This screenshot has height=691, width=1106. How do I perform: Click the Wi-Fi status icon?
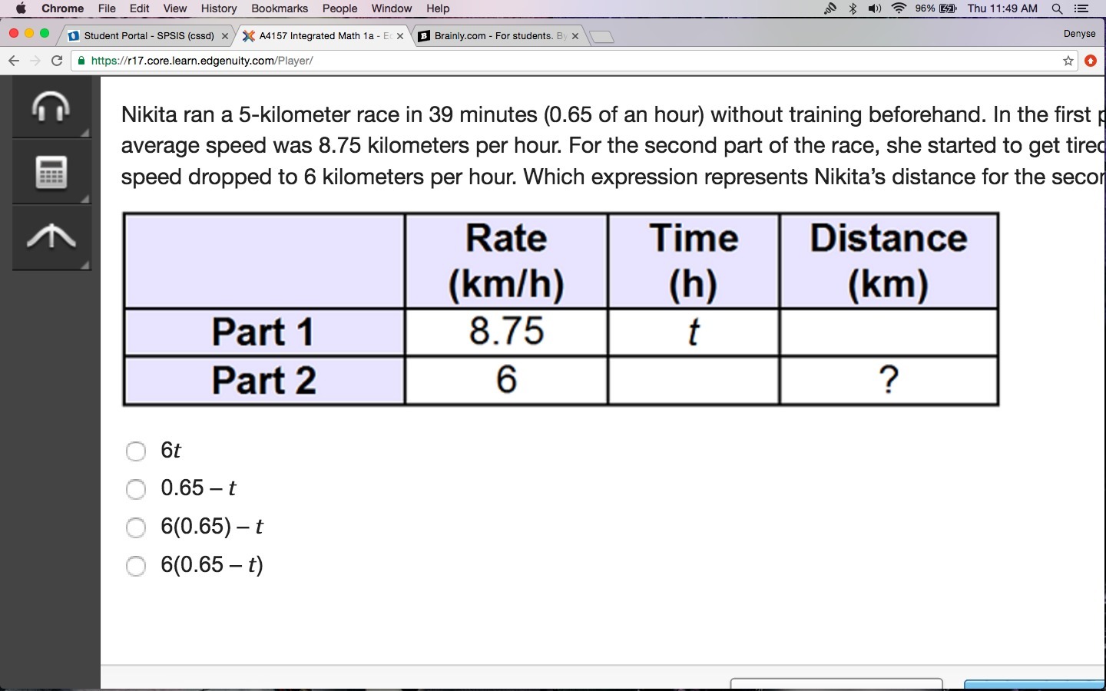click(x=899, y=8)
